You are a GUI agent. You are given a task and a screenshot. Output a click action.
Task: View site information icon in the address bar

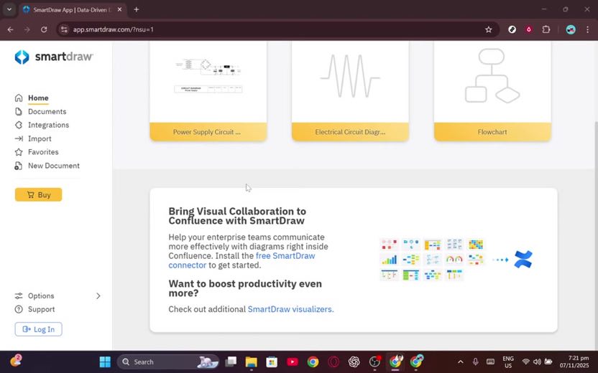64,29
